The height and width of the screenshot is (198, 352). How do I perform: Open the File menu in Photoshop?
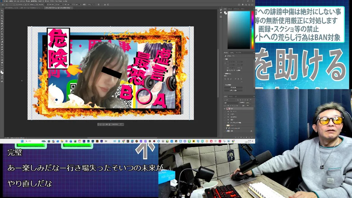6,1
